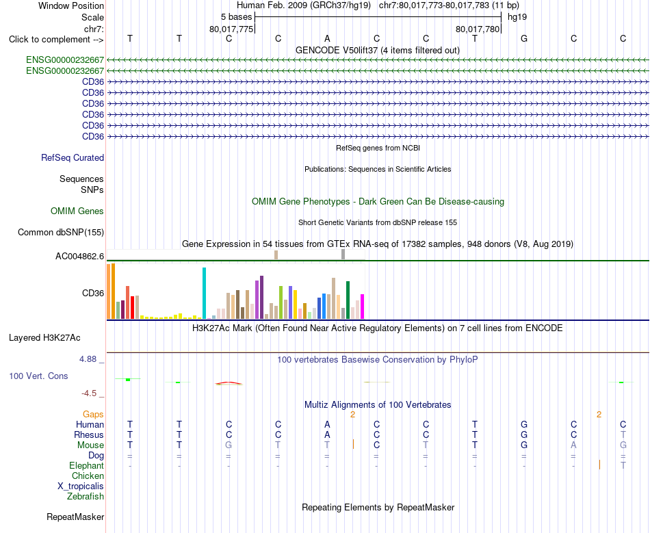Image resolution: width=650 pixels, height=533 pixels.
Task: Click the Sequences track label
Action: [x=81, y=179]
